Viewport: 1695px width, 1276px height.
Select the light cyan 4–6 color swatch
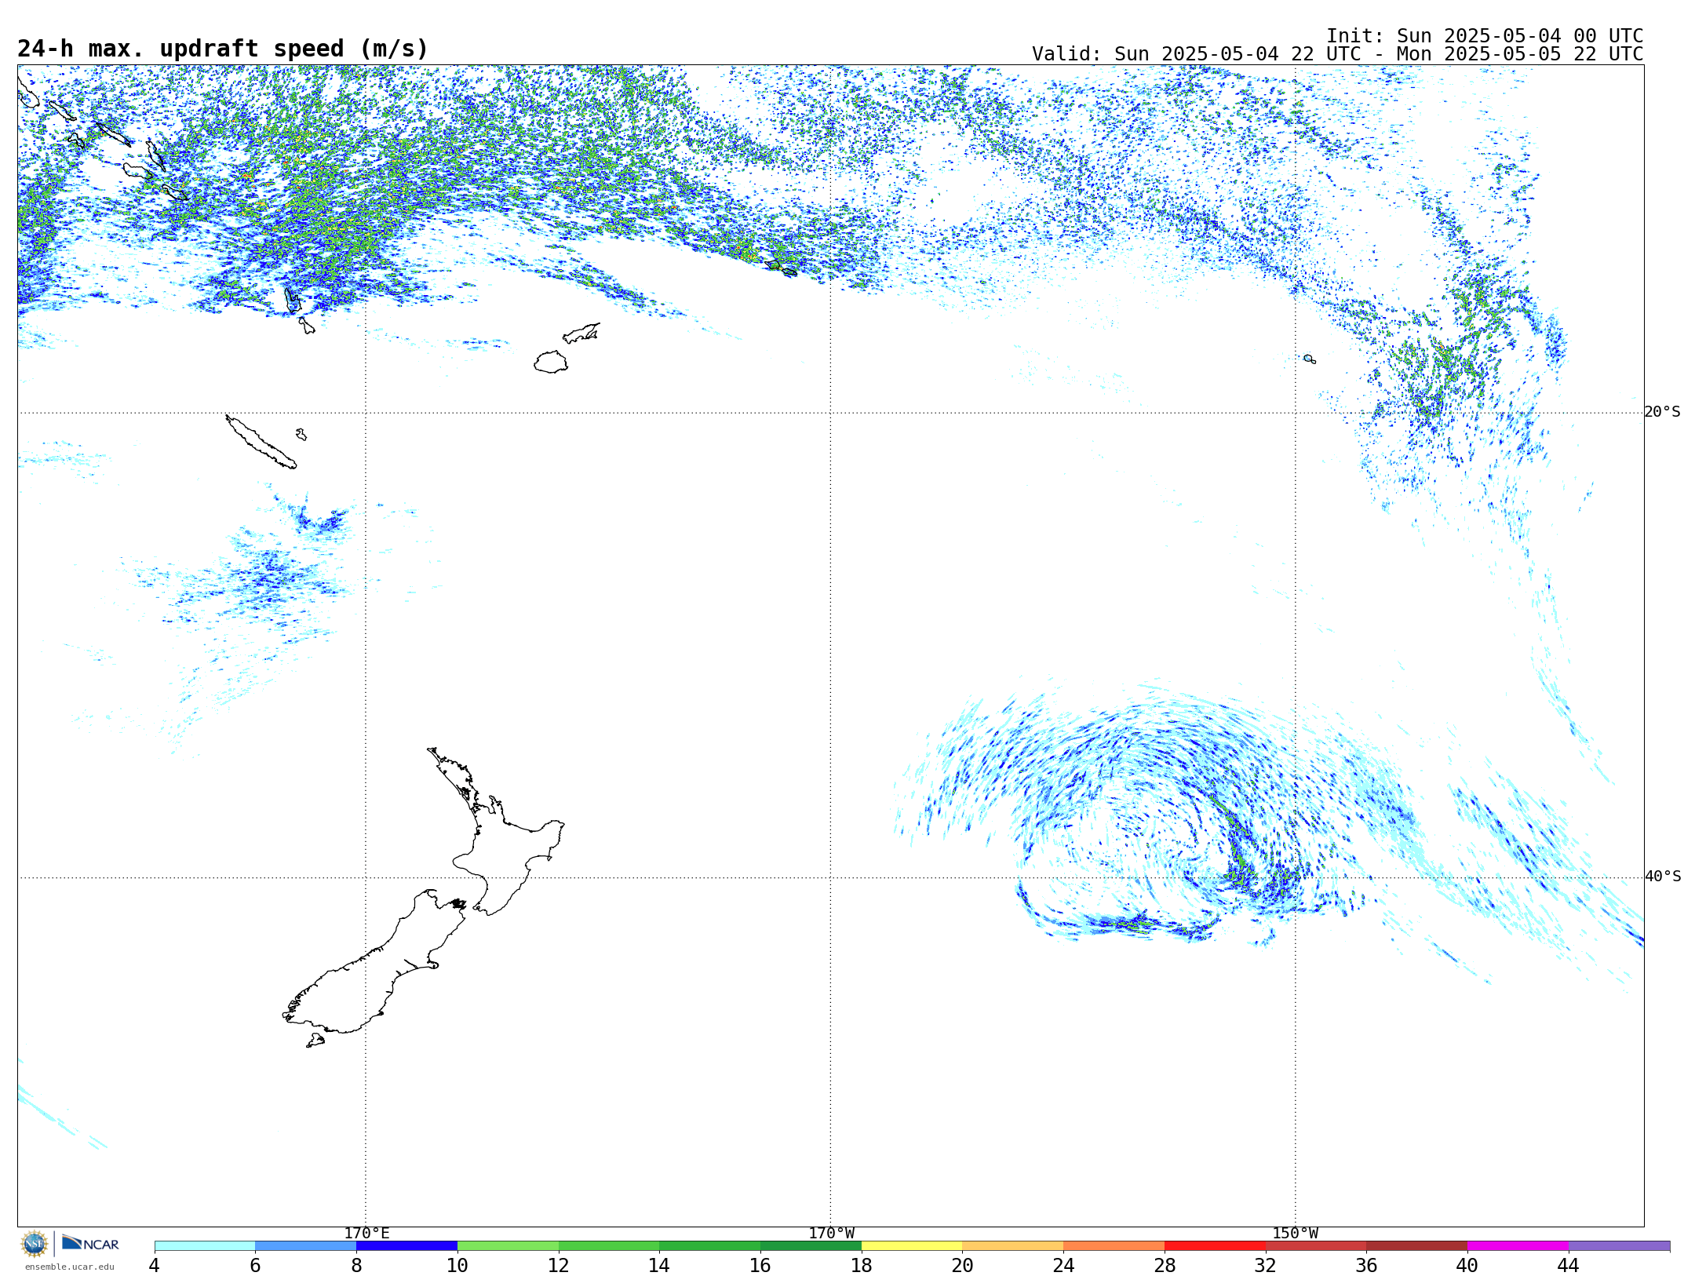(205, 1245)
